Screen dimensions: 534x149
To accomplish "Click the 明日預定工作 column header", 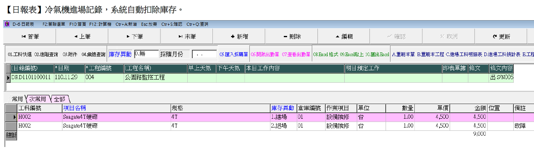I will 393,68.
